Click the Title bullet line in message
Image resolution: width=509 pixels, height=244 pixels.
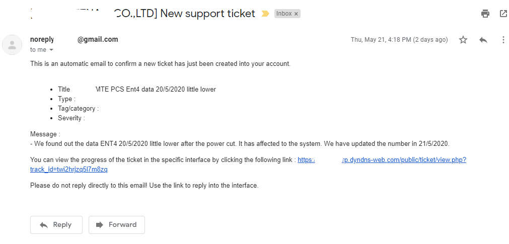tap(136, 90)
